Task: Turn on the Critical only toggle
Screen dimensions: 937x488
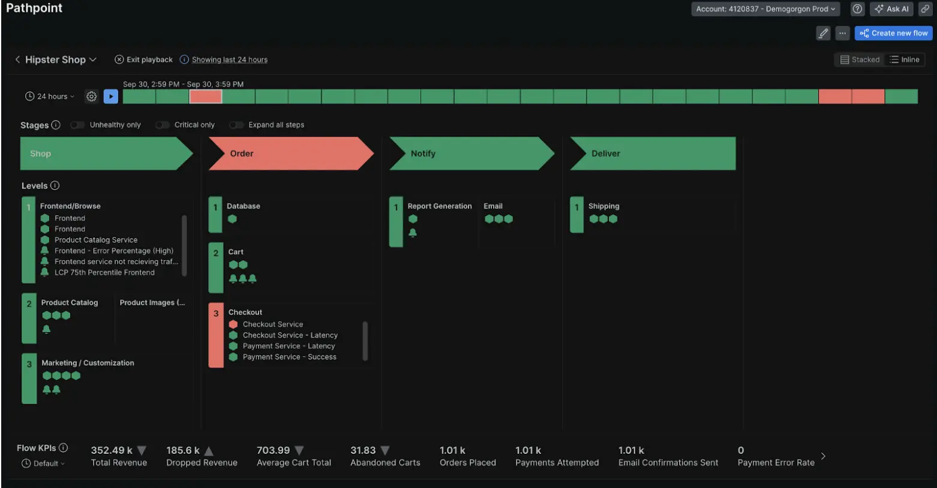Action: click(x=162, y=125)
